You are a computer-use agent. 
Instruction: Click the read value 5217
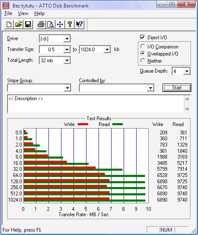point(182,163)
